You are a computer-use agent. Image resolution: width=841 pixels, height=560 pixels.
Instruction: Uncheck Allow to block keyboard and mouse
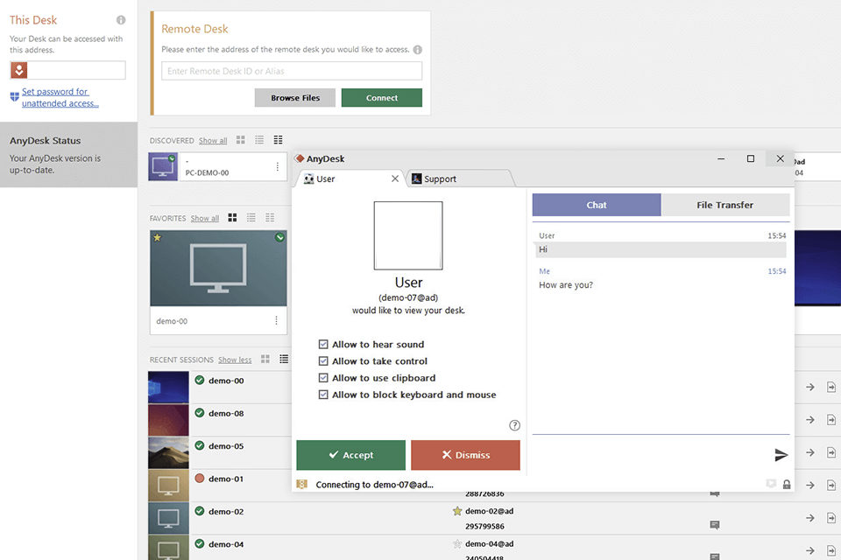tap(324, 395)
